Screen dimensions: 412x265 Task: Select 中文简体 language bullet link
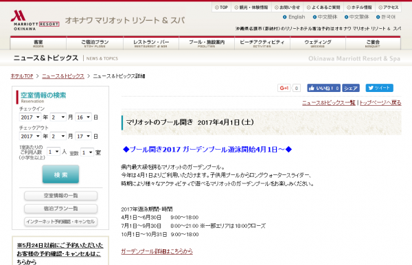pos(325,17)
